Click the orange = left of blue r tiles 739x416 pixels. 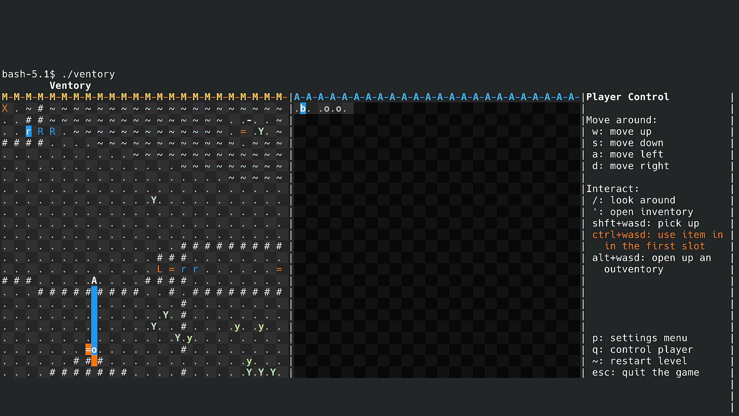tap(171, 269)
